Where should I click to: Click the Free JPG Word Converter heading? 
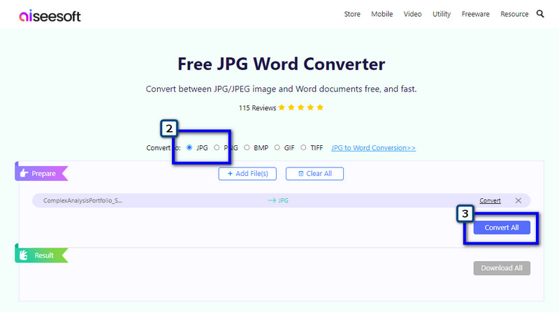(282, 64)
